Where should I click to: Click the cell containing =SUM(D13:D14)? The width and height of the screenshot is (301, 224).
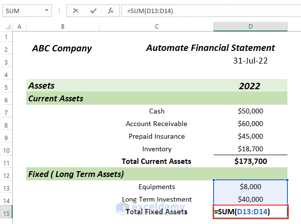[251, 212]
